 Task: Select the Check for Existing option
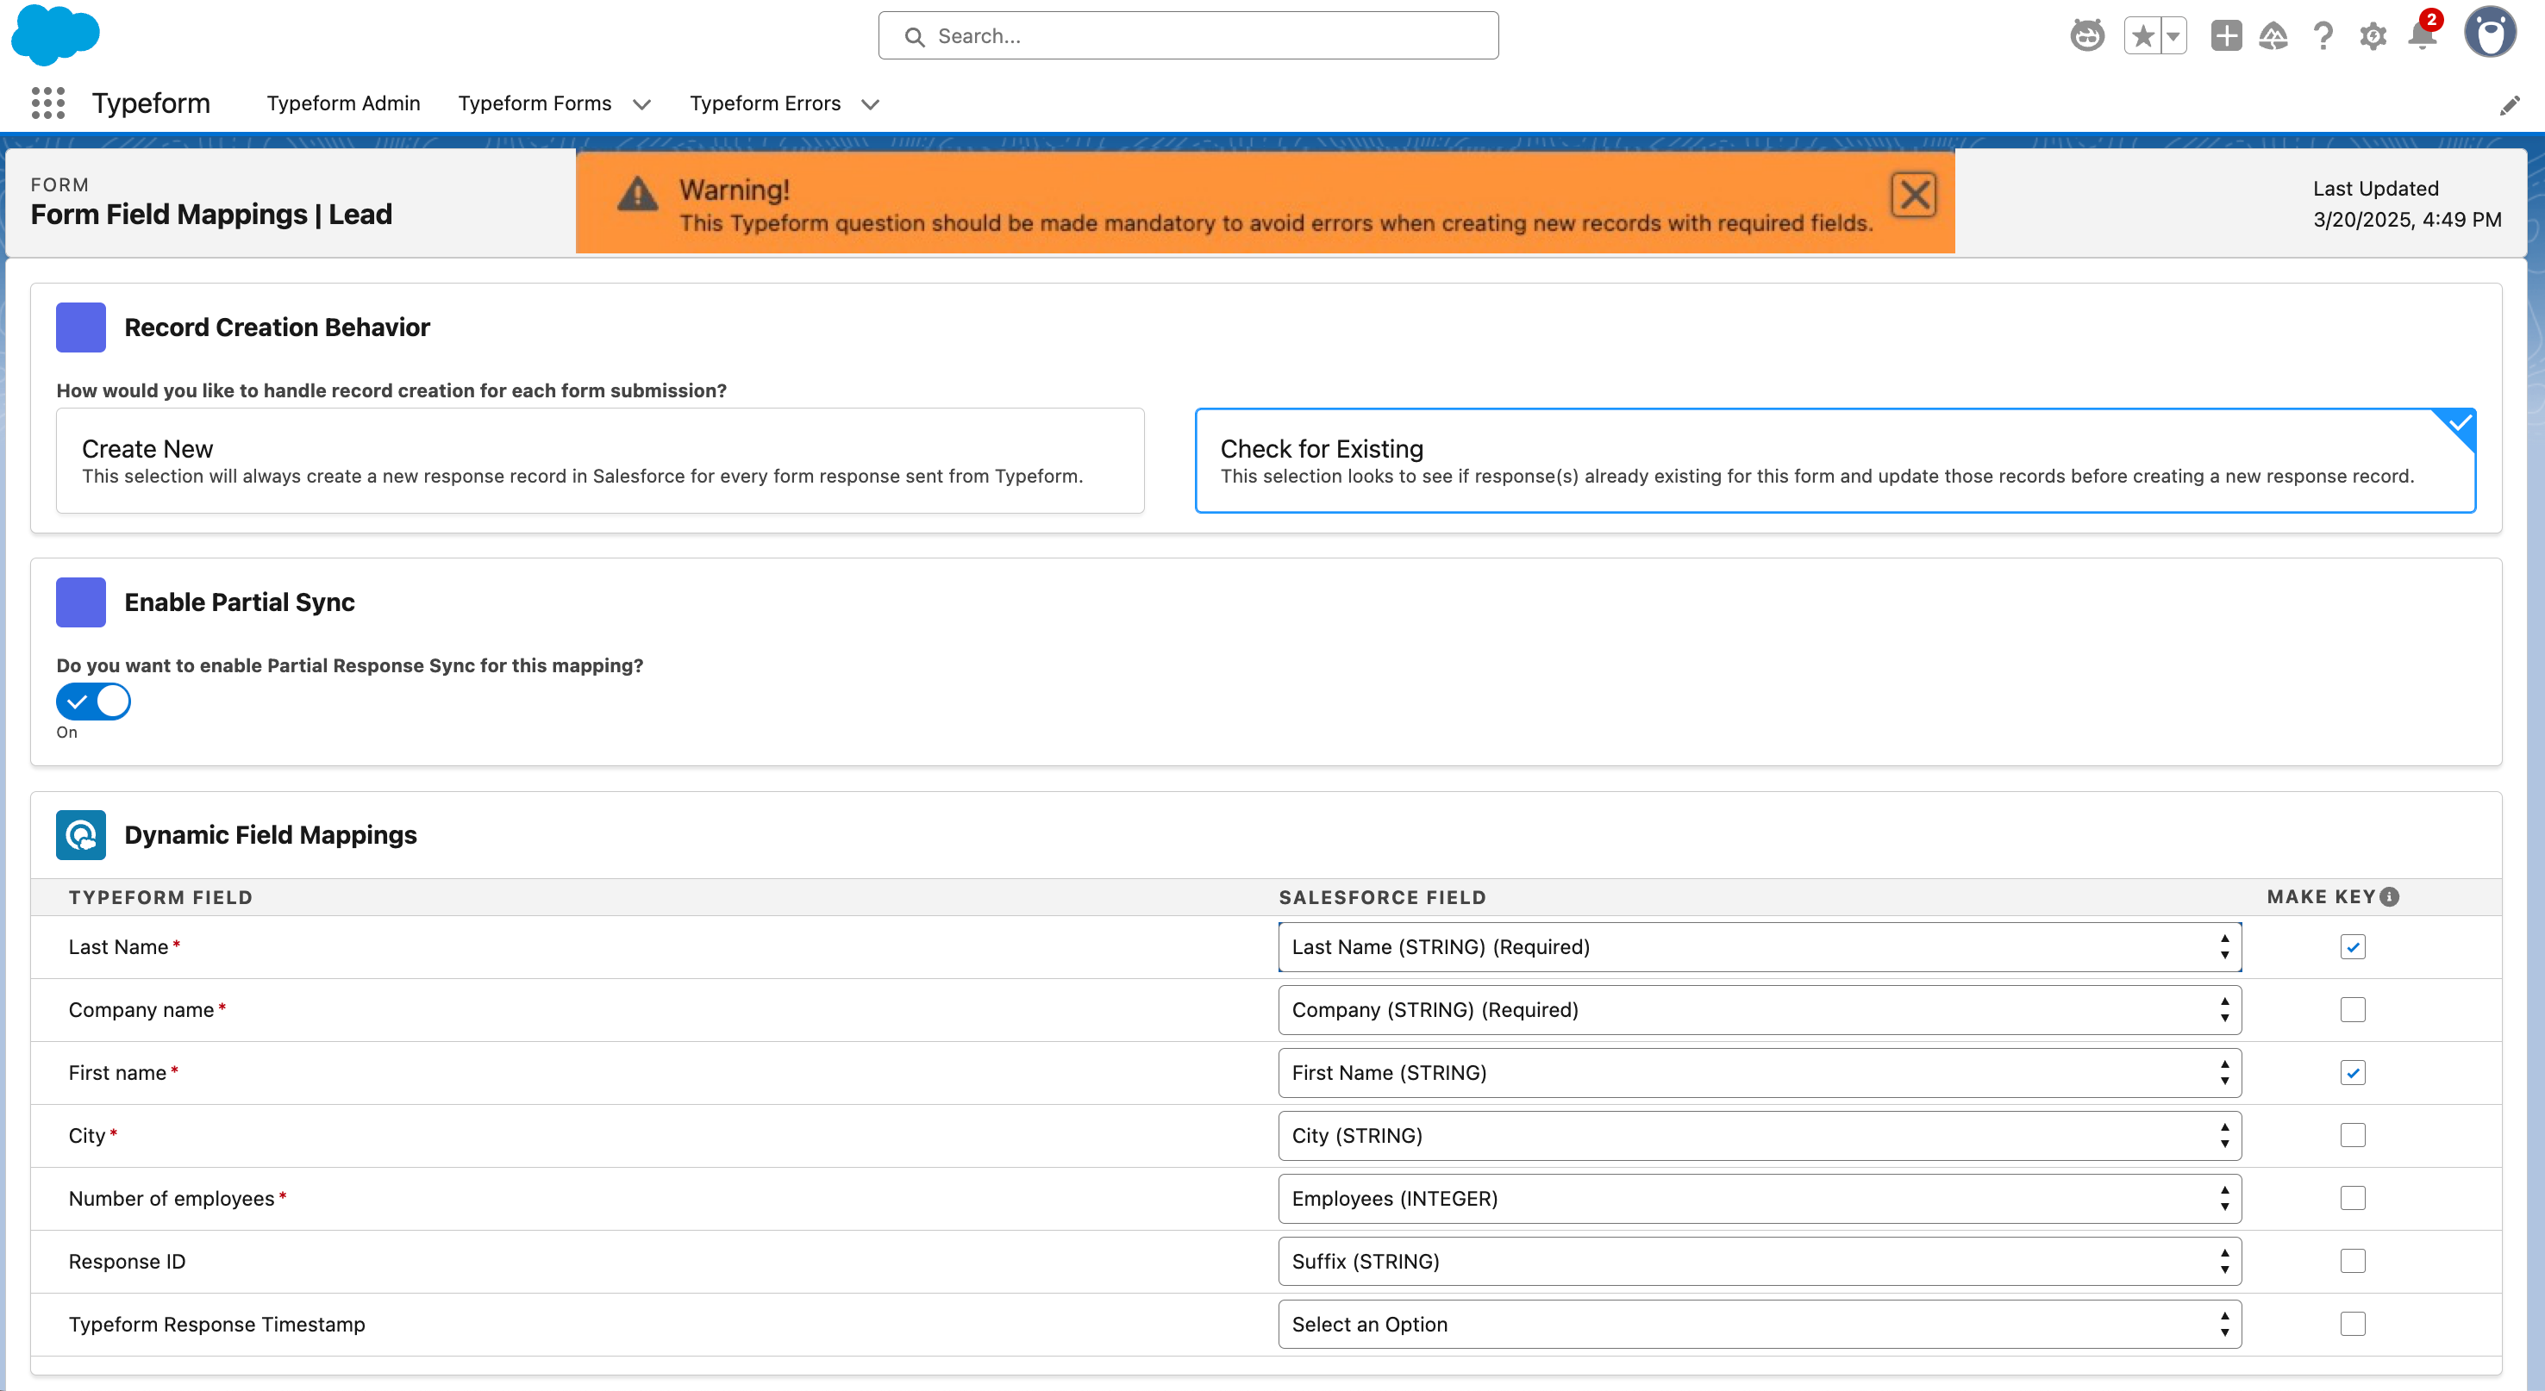point(1835,460)
